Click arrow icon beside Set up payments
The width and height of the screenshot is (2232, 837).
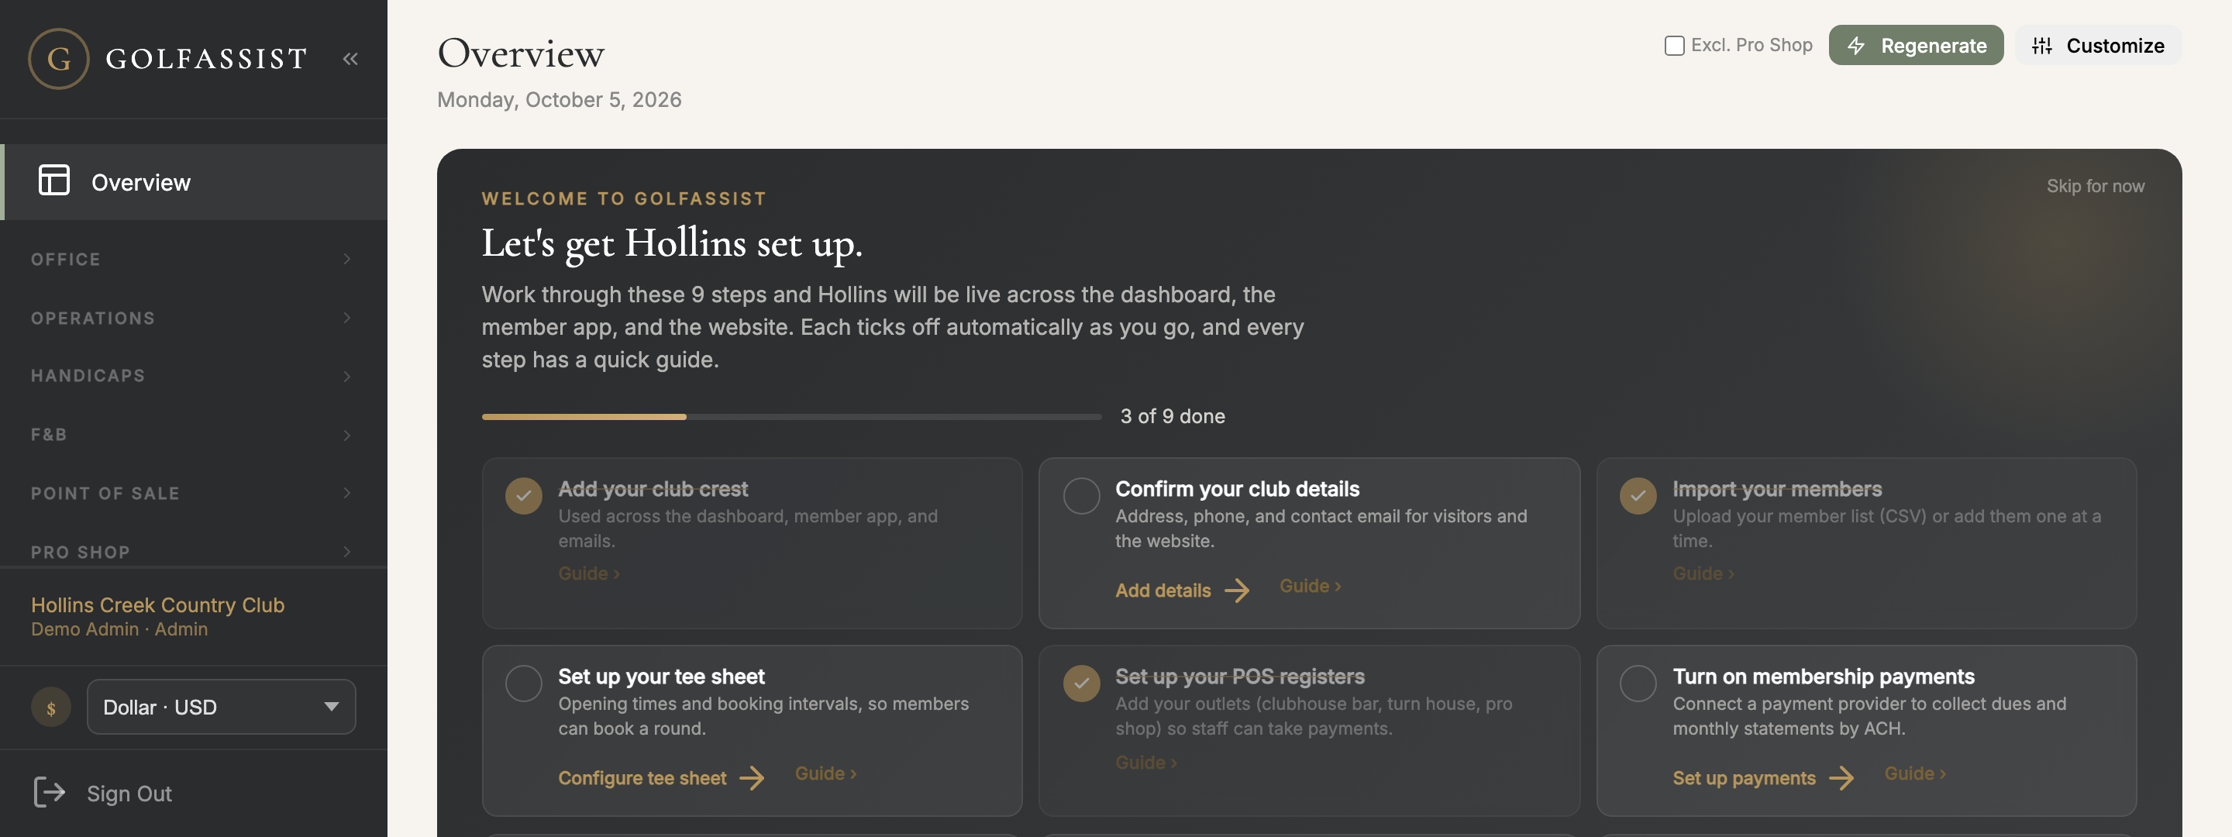coord(1841,777)
